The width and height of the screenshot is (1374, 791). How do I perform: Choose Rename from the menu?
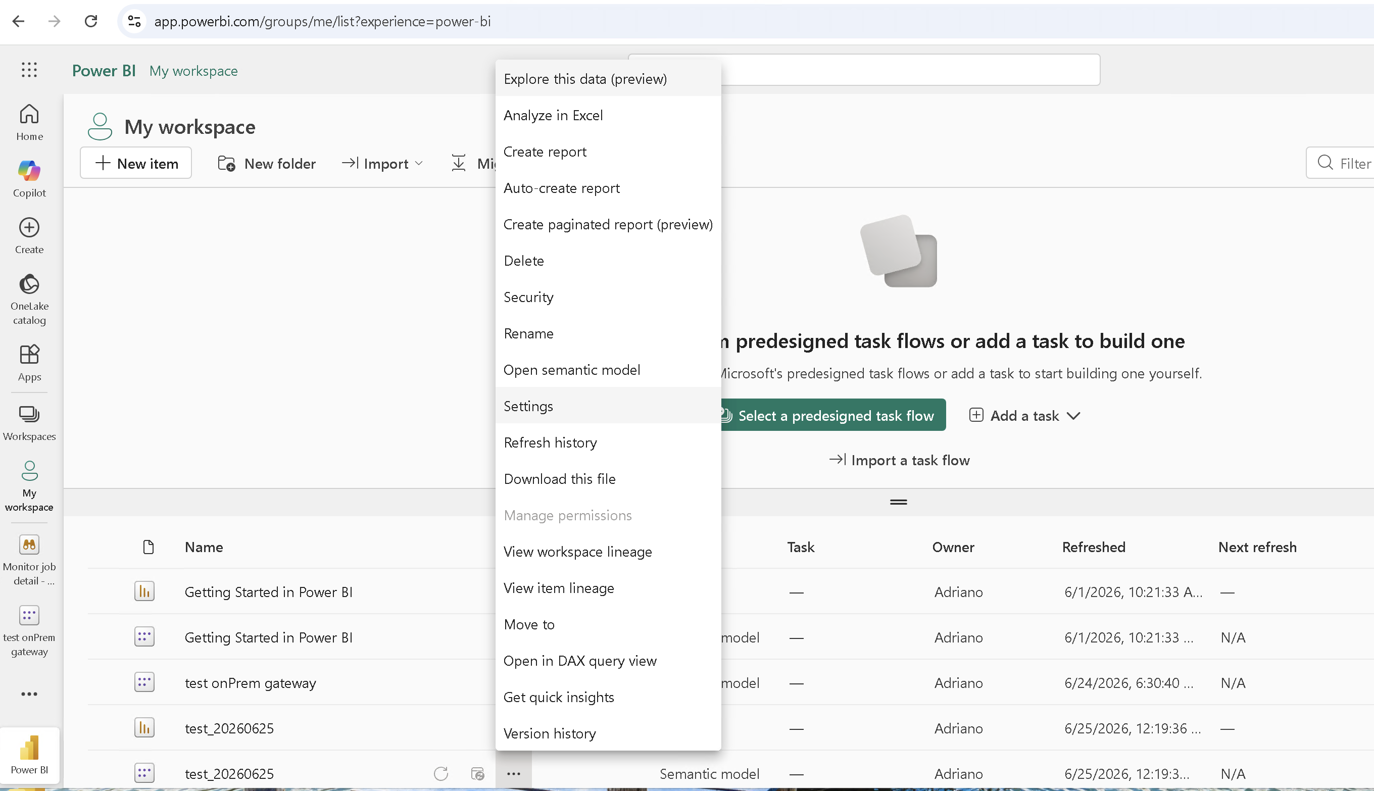click(x=608, y=333)
